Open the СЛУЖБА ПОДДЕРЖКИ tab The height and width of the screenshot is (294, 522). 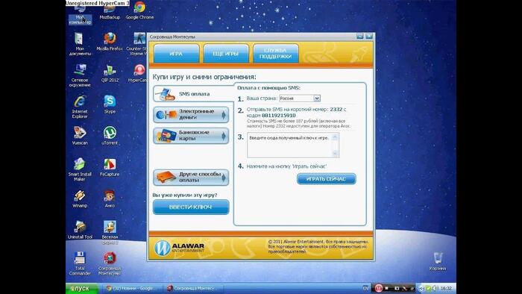click(x=276, y=53)
